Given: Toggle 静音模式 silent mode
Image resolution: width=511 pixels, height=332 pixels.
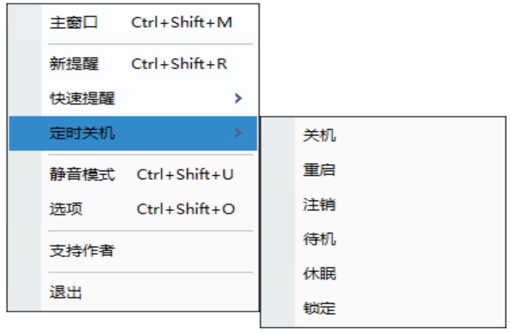Looking at the screenshot, I should (82, 175).
